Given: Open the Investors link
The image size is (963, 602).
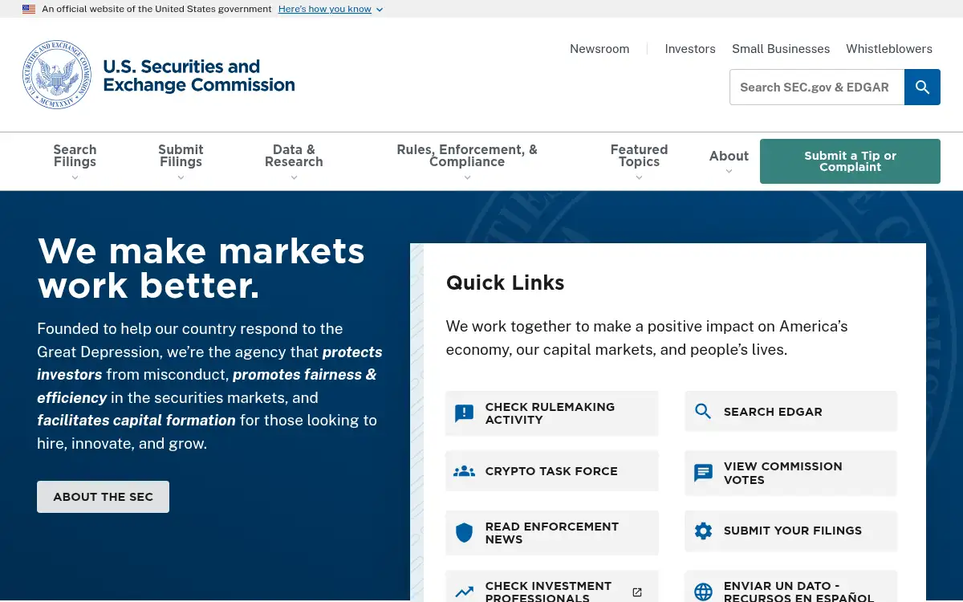Looking at the screenshot, I should (x=690, y=49).
